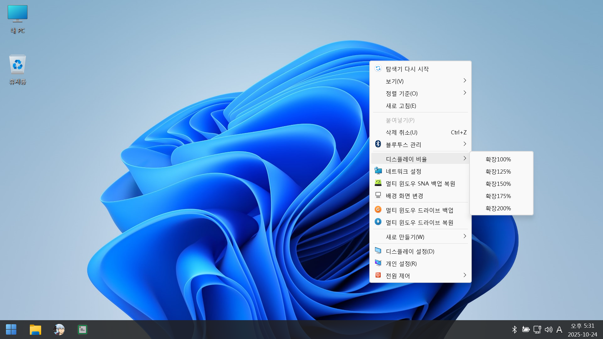Click the volume icon in the system tray
603x339 pixels.
tap(548, 330)
